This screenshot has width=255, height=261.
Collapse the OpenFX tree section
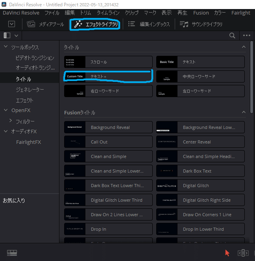6,110
